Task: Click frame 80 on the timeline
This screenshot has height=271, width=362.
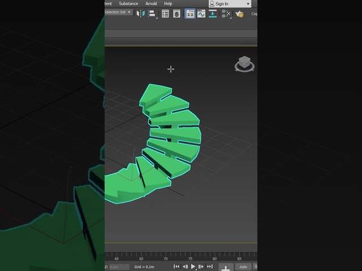Action: [x=214, y=259]
